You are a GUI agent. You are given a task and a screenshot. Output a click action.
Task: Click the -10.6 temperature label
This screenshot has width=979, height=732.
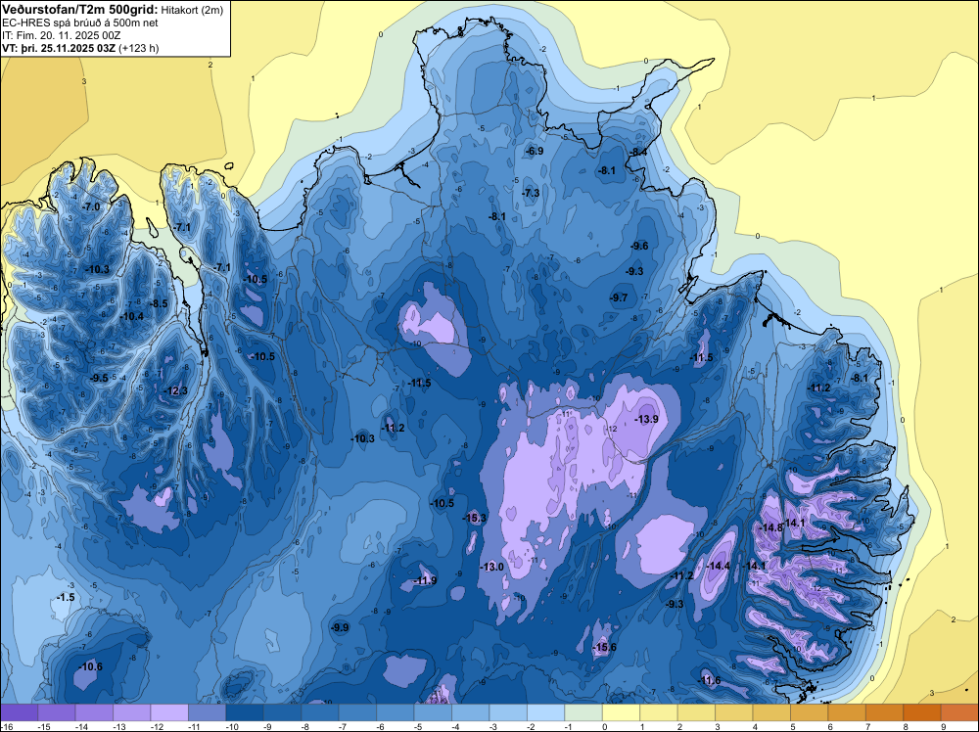[90, 666]
